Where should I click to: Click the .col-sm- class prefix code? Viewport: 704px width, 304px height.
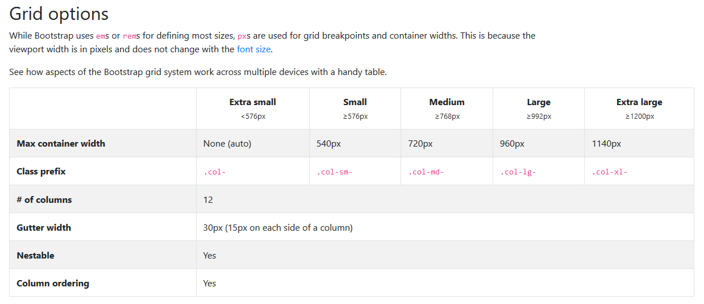pos(335,172)
